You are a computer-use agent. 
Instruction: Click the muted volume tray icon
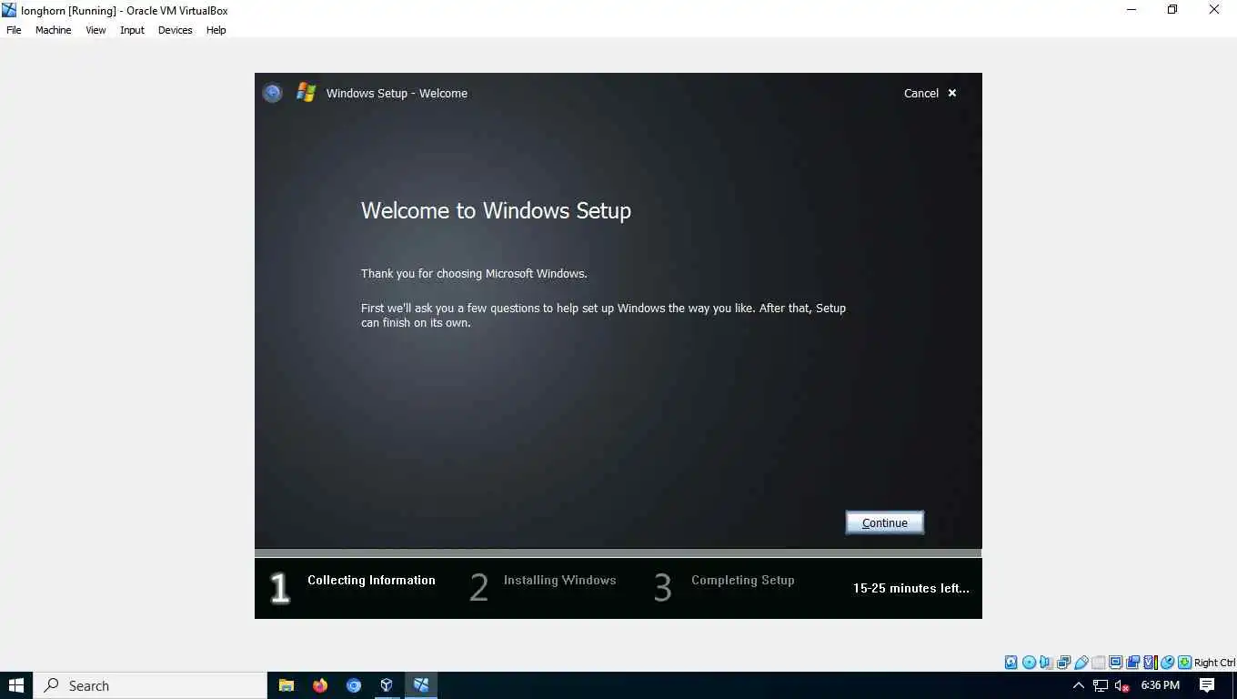pos(1122,685)
